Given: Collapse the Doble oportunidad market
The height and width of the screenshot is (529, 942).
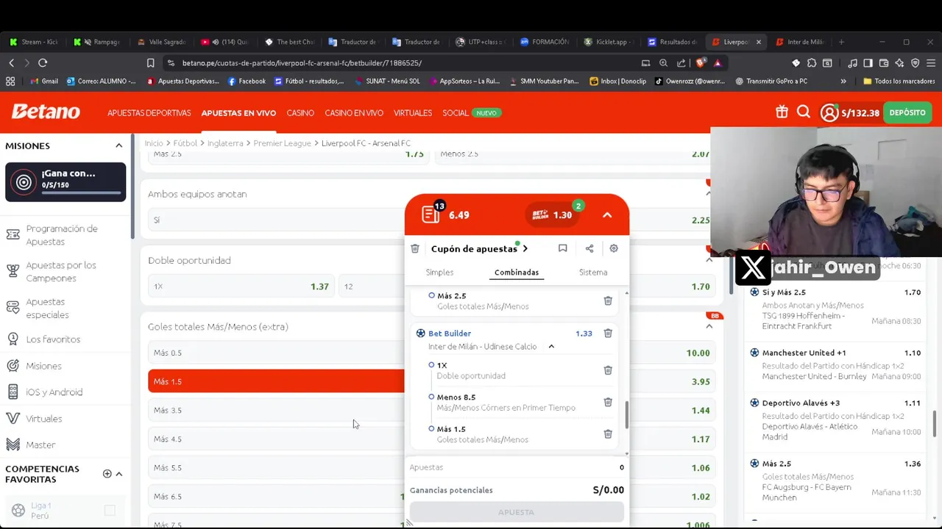Looking at the screenshot, I should tap(709, 260).
